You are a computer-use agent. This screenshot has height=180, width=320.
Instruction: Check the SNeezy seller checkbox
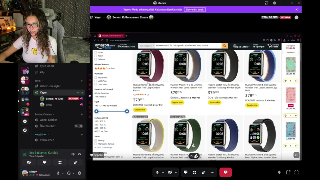point(95,140)
